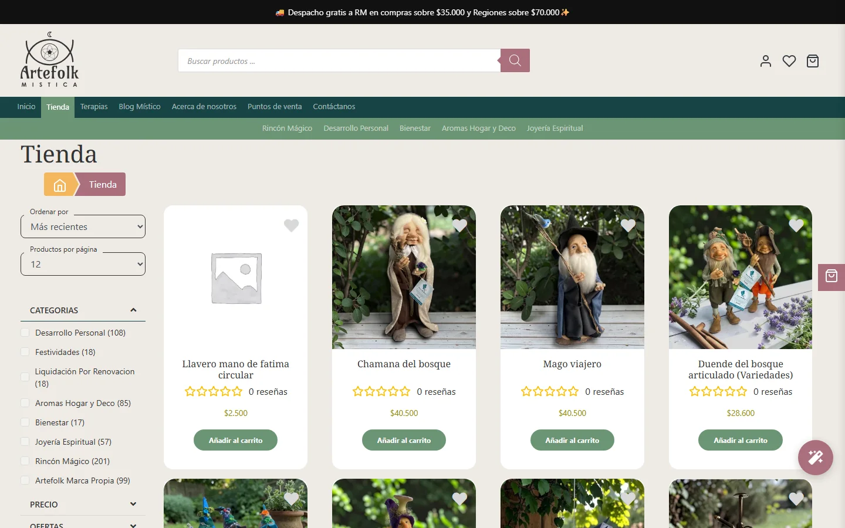Click the floating magic wand button
This screenshot has width=845, height=528.
click(816, 458)
